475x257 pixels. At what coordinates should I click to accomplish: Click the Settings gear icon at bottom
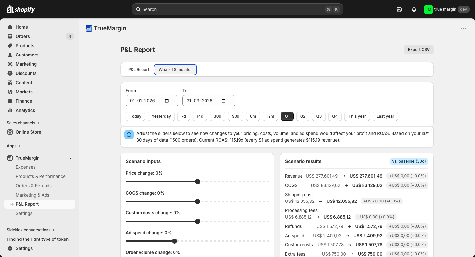[x=10, y=248]
